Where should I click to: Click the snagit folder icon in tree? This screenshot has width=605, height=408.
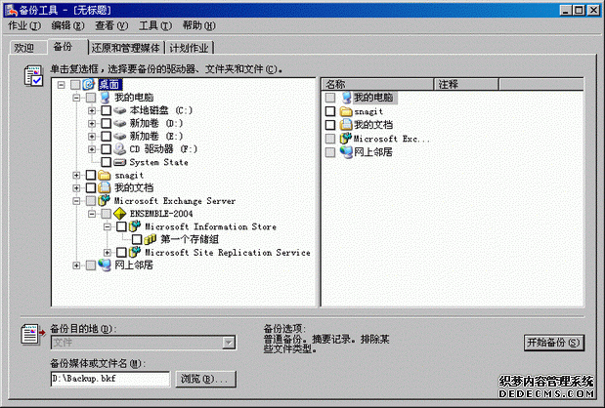click(x=105, y=176)
